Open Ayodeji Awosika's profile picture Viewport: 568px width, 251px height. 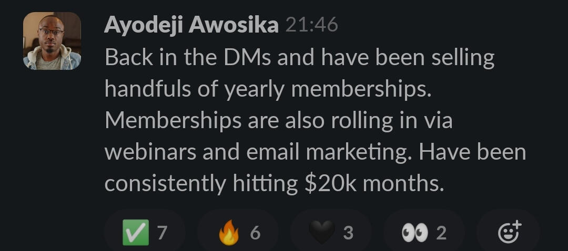click(x=52, y=41)
